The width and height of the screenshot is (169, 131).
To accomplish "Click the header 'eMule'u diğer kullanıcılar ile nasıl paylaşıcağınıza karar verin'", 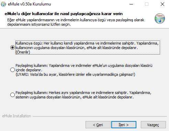I will pyautogui.click(x=64, y=14).
